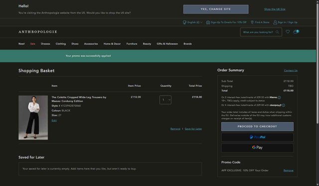The width and height of the screenshot is (319, 186).
Task: Click the Style # 4123942870068 text
Action: point(66,106)
